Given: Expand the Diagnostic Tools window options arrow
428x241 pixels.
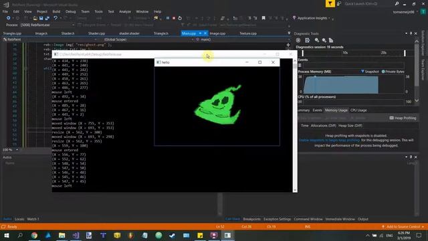Looking at the screenshot, I should click(406, 33).
